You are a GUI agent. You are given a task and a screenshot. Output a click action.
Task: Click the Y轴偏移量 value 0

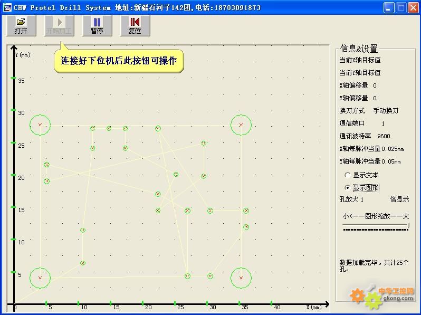point(375,98)
